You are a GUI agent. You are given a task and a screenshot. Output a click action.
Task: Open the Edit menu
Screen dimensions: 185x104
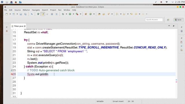coord(11,10)
